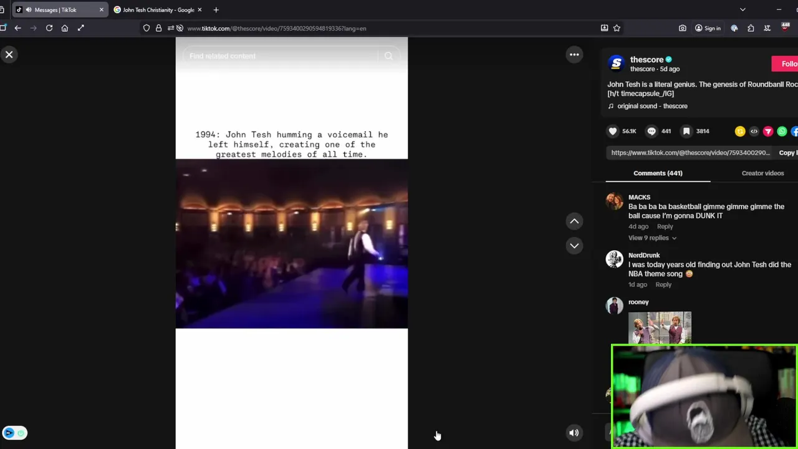Click the NerdDrunk avatar picture
798x449 pixels.
tap(614, 259)
